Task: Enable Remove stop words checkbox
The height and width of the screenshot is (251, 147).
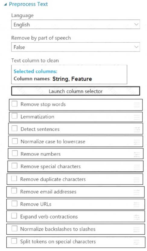Action: click(14, 104)
